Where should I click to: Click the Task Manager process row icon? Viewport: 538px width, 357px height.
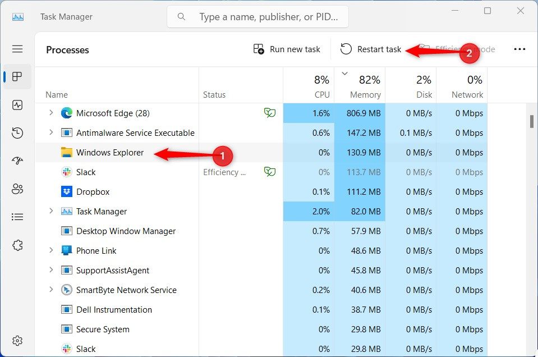click(x=67, y=212)
